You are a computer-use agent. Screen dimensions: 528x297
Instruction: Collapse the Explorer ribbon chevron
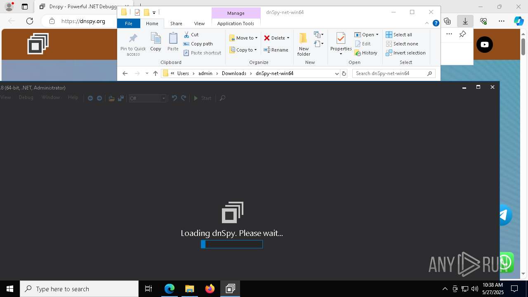click(x=427, y=23)
